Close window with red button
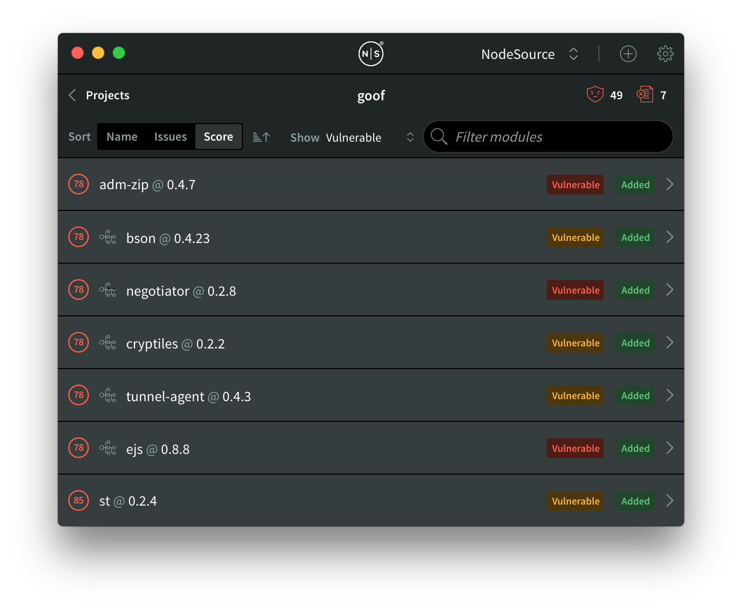This screenshot has height=609, width=742. pyautogui.click(x=78, y=53)
